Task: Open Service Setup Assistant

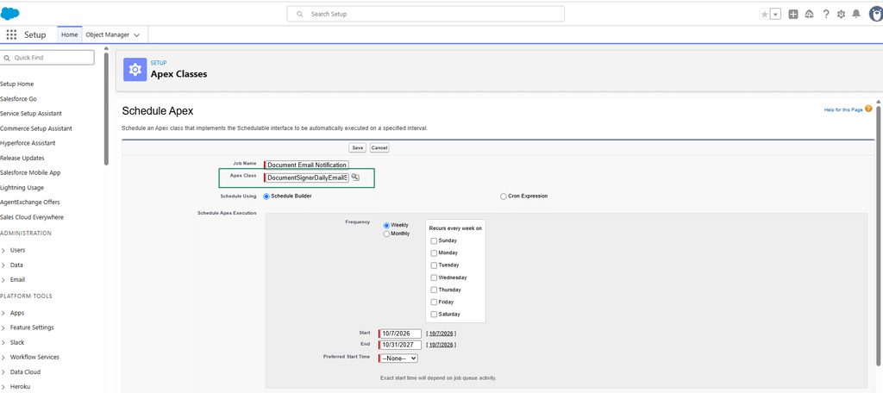Action: pyautogui.click(x=31, y=113)
